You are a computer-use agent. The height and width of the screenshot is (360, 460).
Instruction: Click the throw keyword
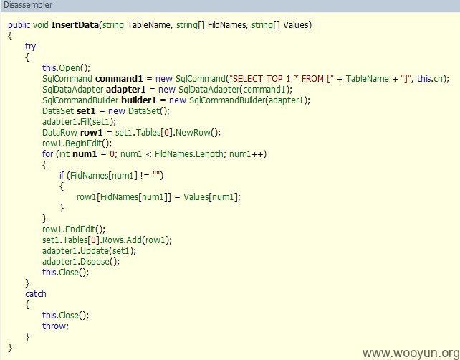(54, 326)
